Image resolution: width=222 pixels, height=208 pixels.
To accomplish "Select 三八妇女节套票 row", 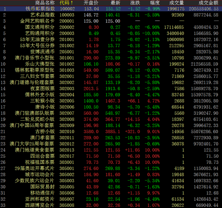I will tap(111, 76).
